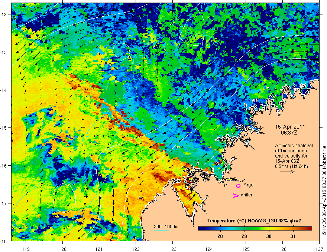
Task: Click the colorbar tick label 31
Action: [x=293, y=236]
